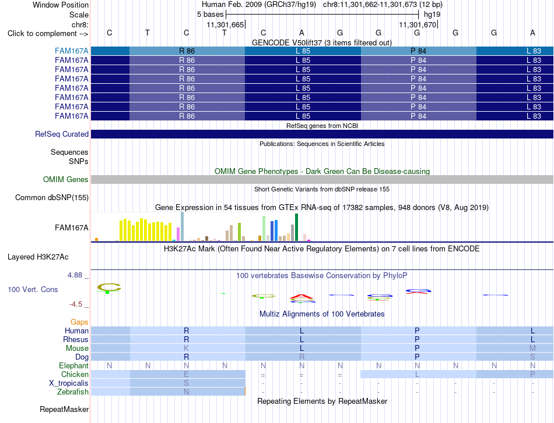Click the R amino acid in Human row

click(186, 330)
